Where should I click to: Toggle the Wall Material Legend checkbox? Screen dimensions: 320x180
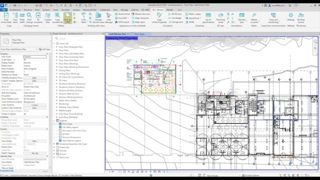tap(60, 140)
